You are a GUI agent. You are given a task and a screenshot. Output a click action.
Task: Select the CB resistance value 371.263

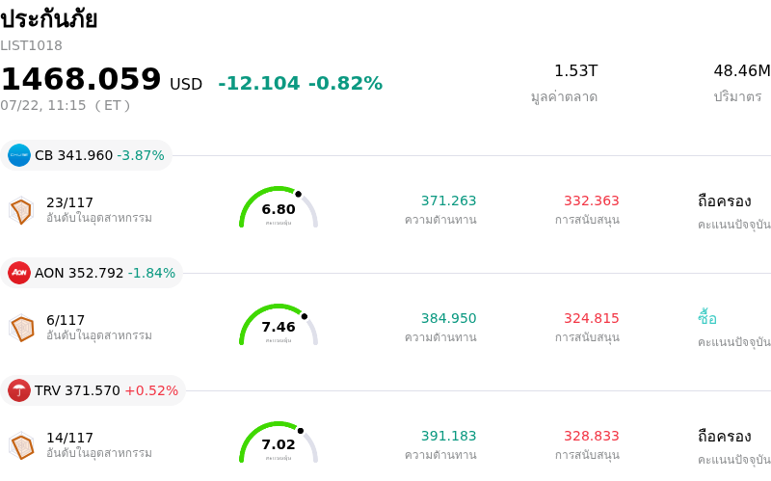click(x=448, y=200)
